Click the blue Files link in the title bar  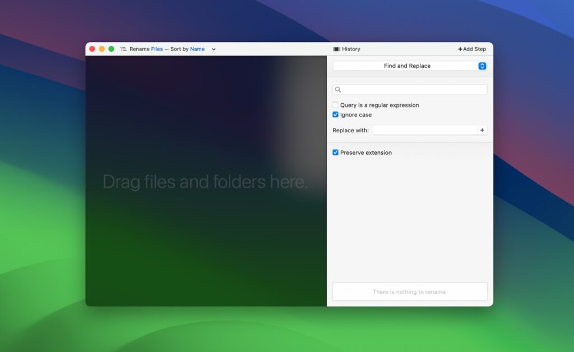point(156,49)
